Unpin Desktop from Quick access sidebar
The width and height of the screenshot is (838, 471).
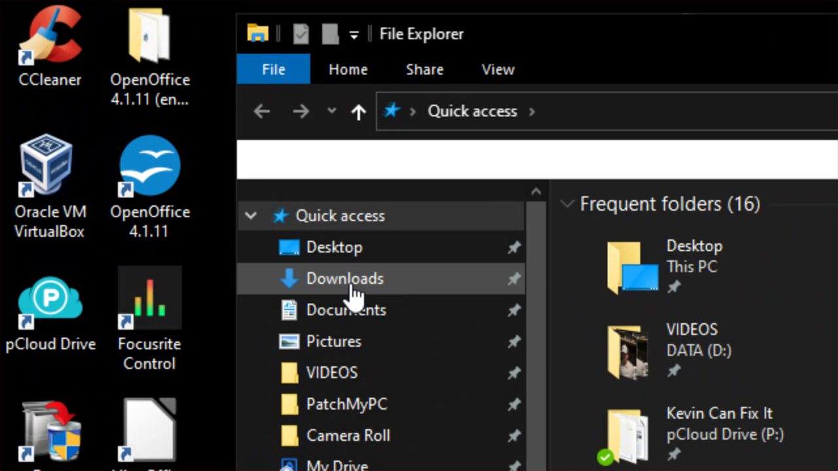pos(514,247)
